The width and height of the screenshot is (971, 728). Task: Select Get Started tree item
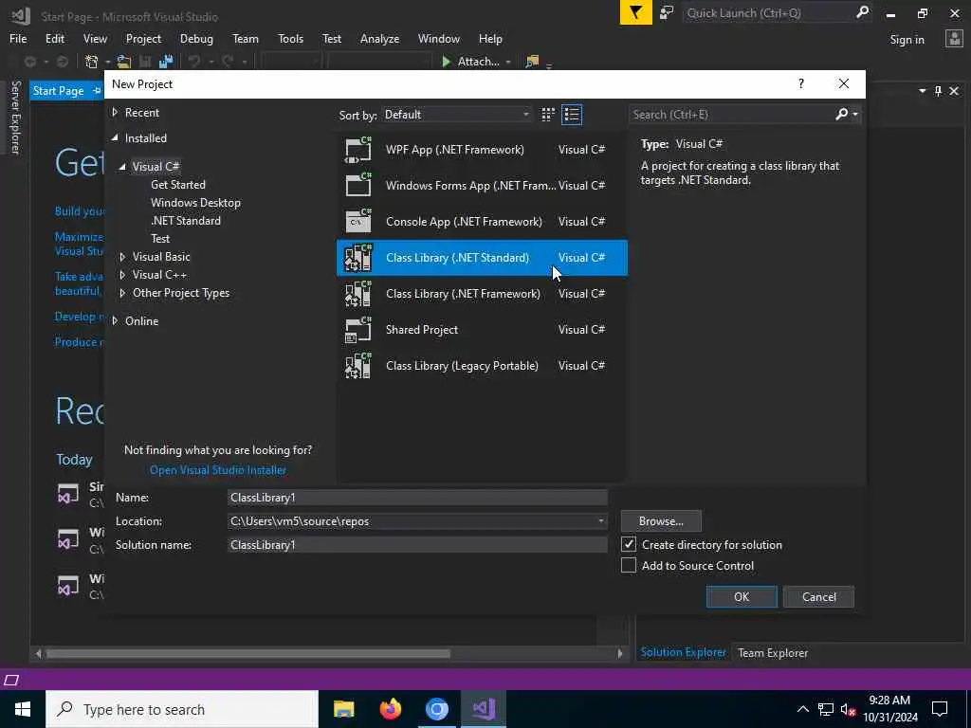(x=178, y=185)
